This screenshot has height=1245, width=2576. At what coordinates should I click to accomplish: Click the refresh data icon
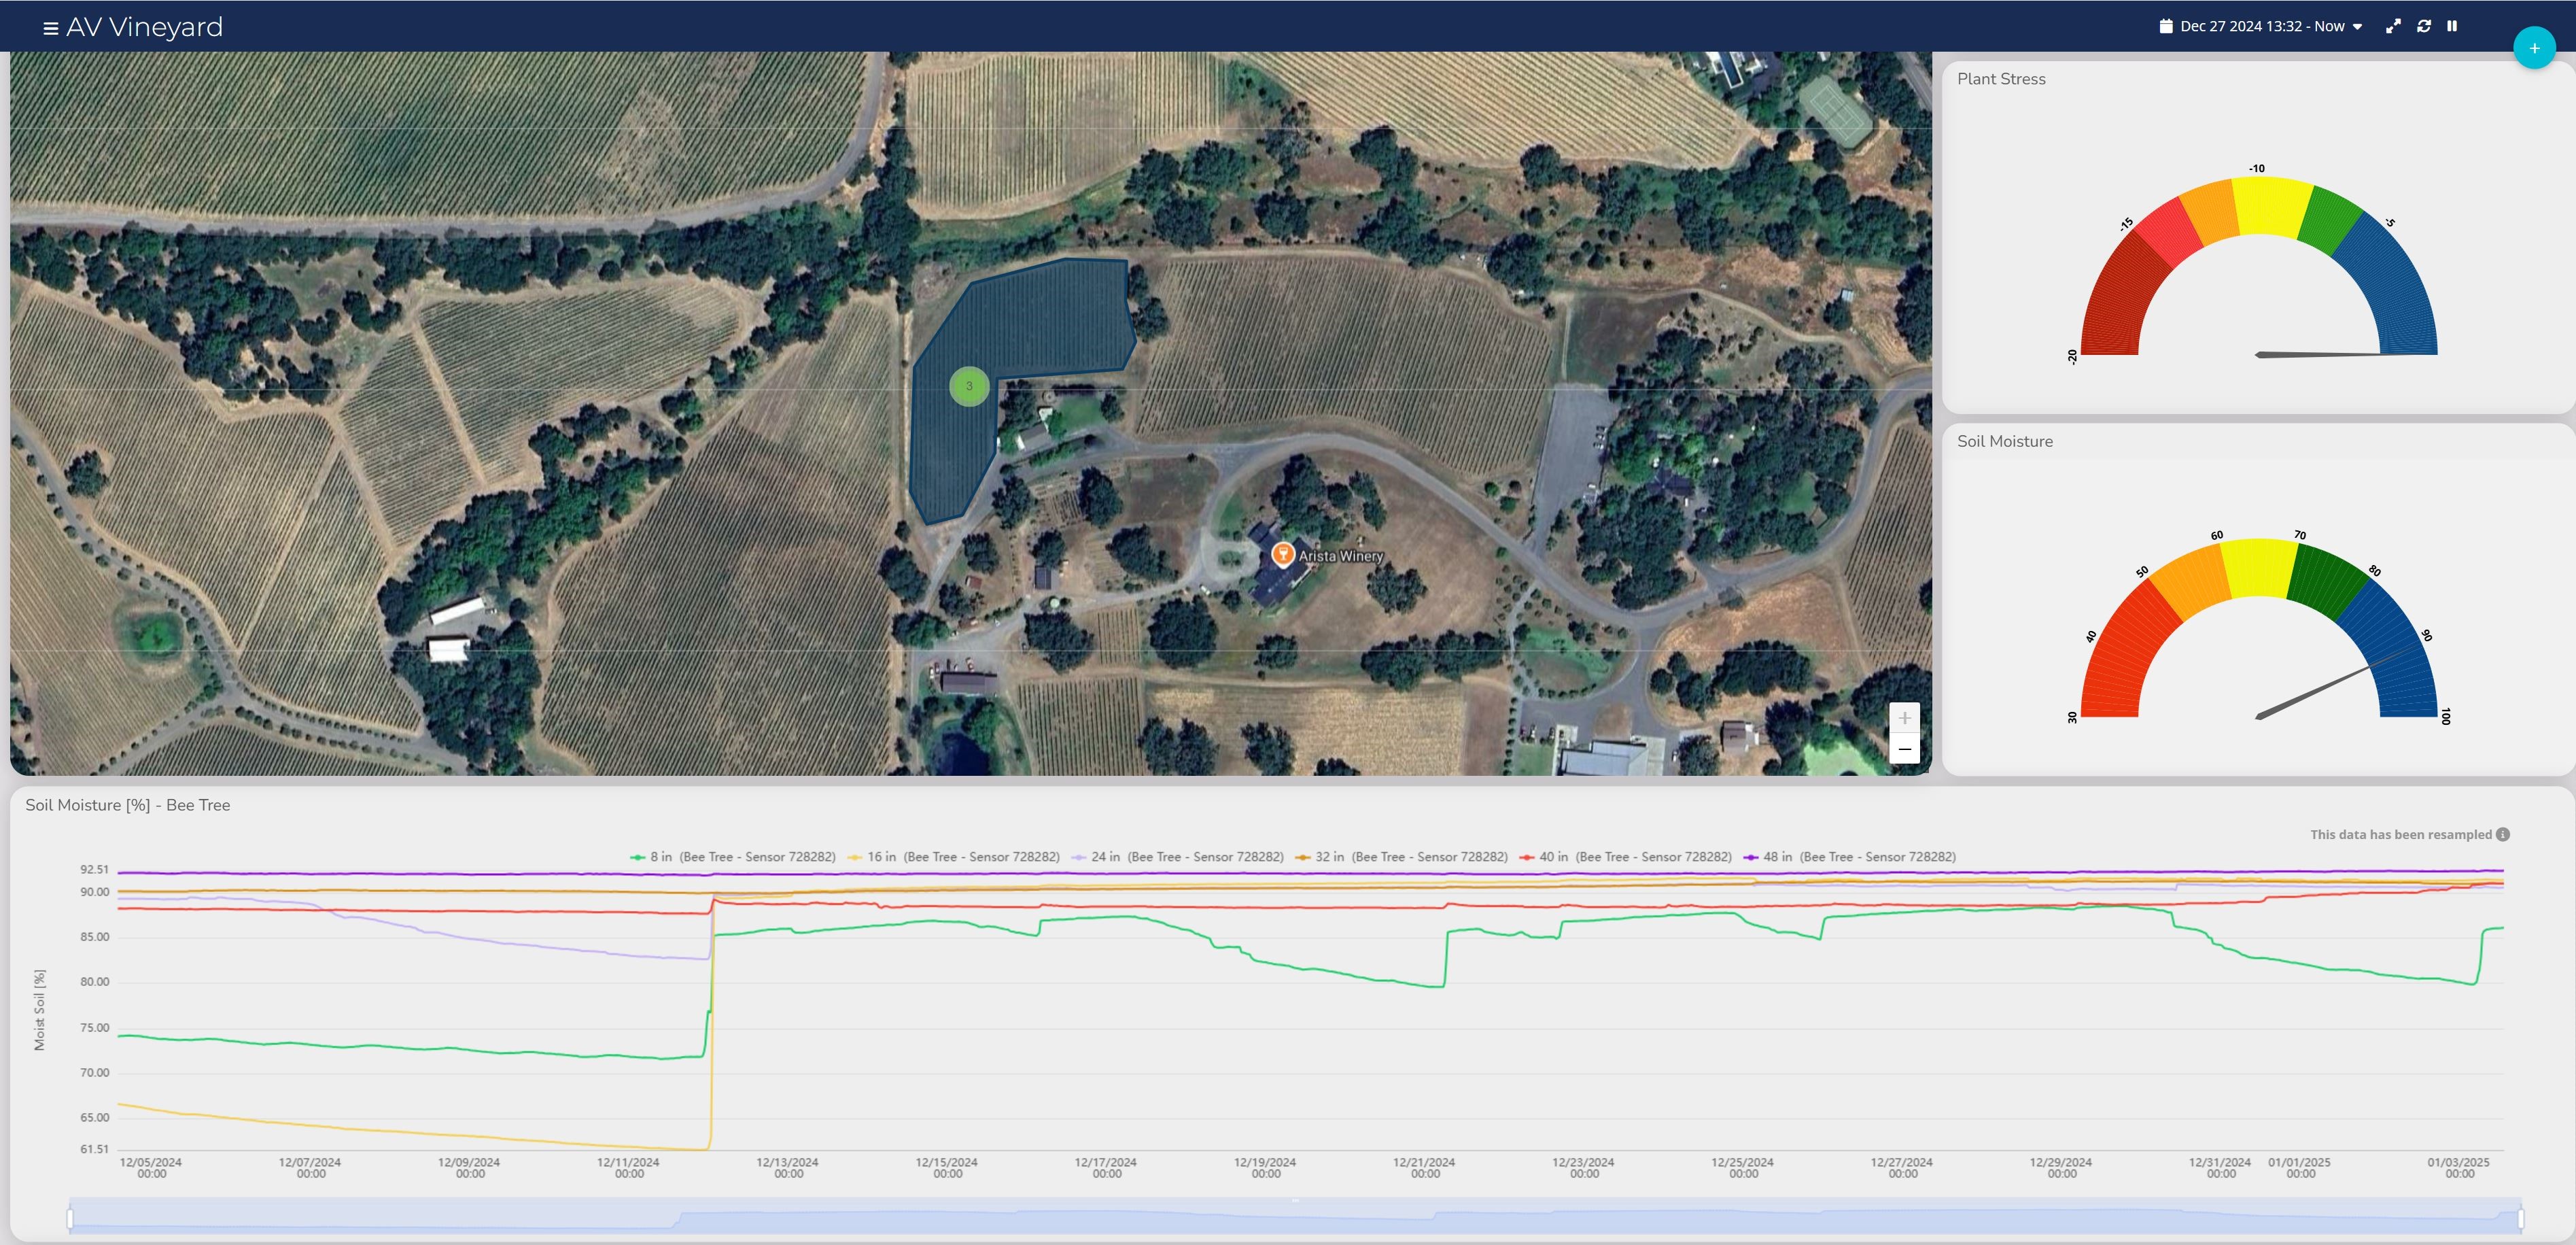tap(2424, 27)
